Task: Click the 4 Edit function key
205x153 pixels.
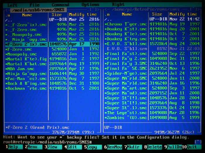Action: (x=73, y=147)
